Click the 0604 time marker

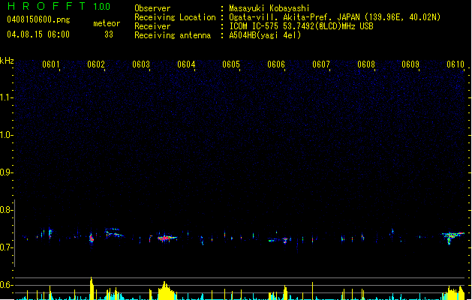click(x=186, y=64)
